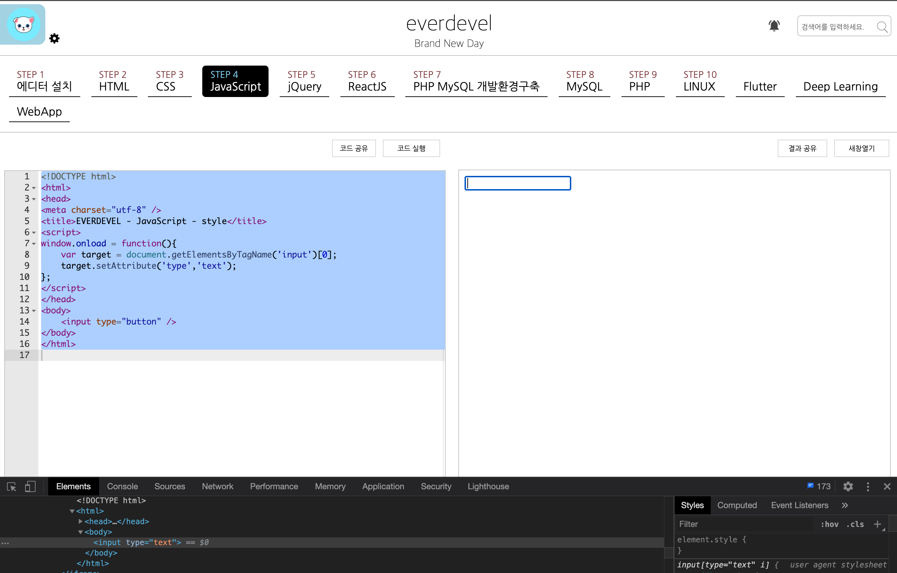Activate DevTools element inspector icon

(x=11, y=486)
